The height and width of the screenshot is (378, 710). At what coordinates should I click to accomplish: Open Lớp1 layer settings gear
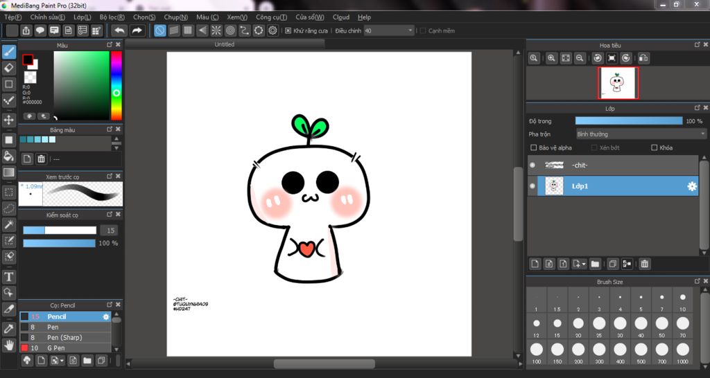point(692,186)
